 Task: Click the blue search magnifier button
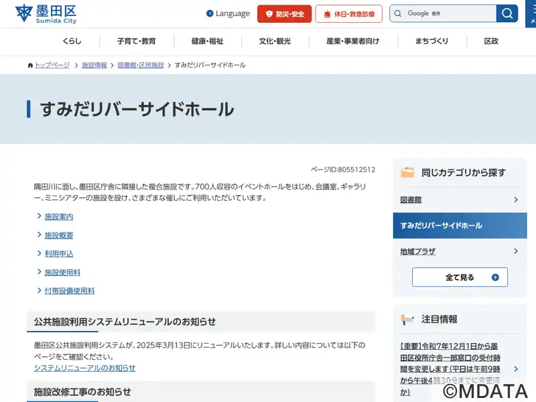click(x=507, y=13)
